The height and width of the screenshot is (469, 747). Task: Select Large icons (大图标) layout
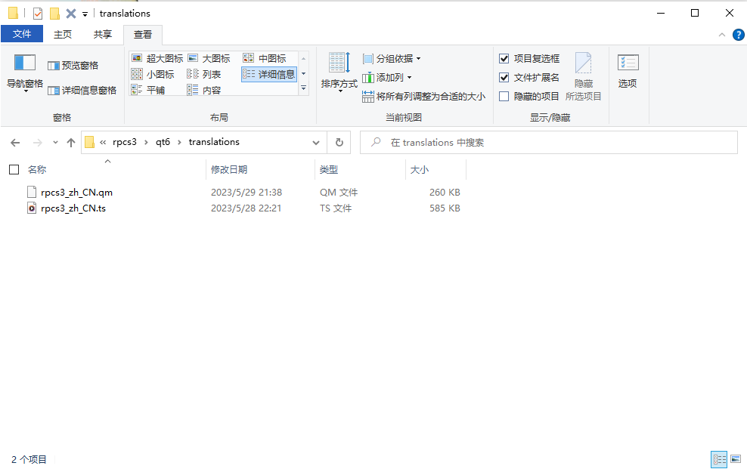209,58
